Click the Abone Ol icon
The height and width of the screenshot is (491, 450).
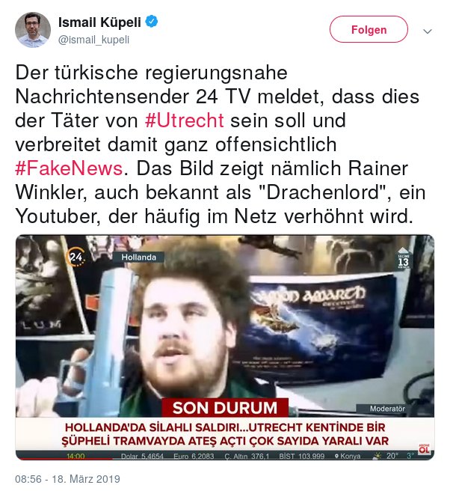click(x=424, y=449)
